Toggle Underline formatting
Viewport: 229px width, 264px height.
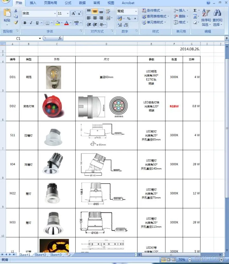(x=37, y=23)
